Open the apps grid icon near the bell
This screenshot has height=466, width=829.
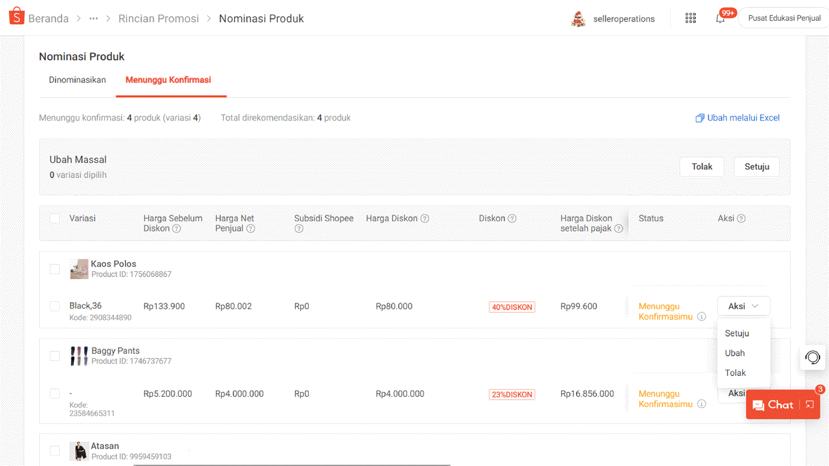690,18
